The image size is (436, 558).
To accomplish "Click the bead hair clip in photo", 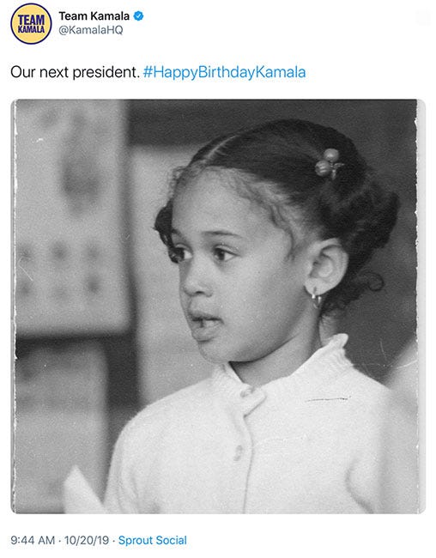I will [330, 163].
